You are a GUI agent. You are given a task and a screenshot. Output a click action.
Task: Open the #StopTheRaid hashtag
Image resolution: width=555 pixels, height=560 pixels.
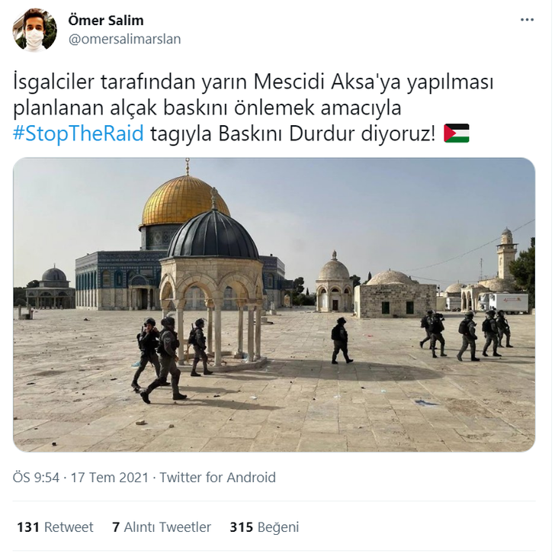click(x=79, y=134)
